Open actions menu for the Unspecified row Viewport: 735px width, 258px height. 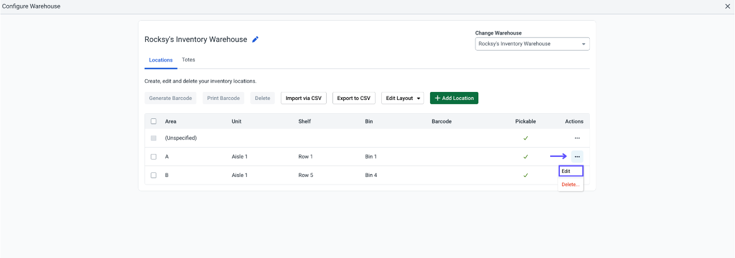click(x=577, y=138)
